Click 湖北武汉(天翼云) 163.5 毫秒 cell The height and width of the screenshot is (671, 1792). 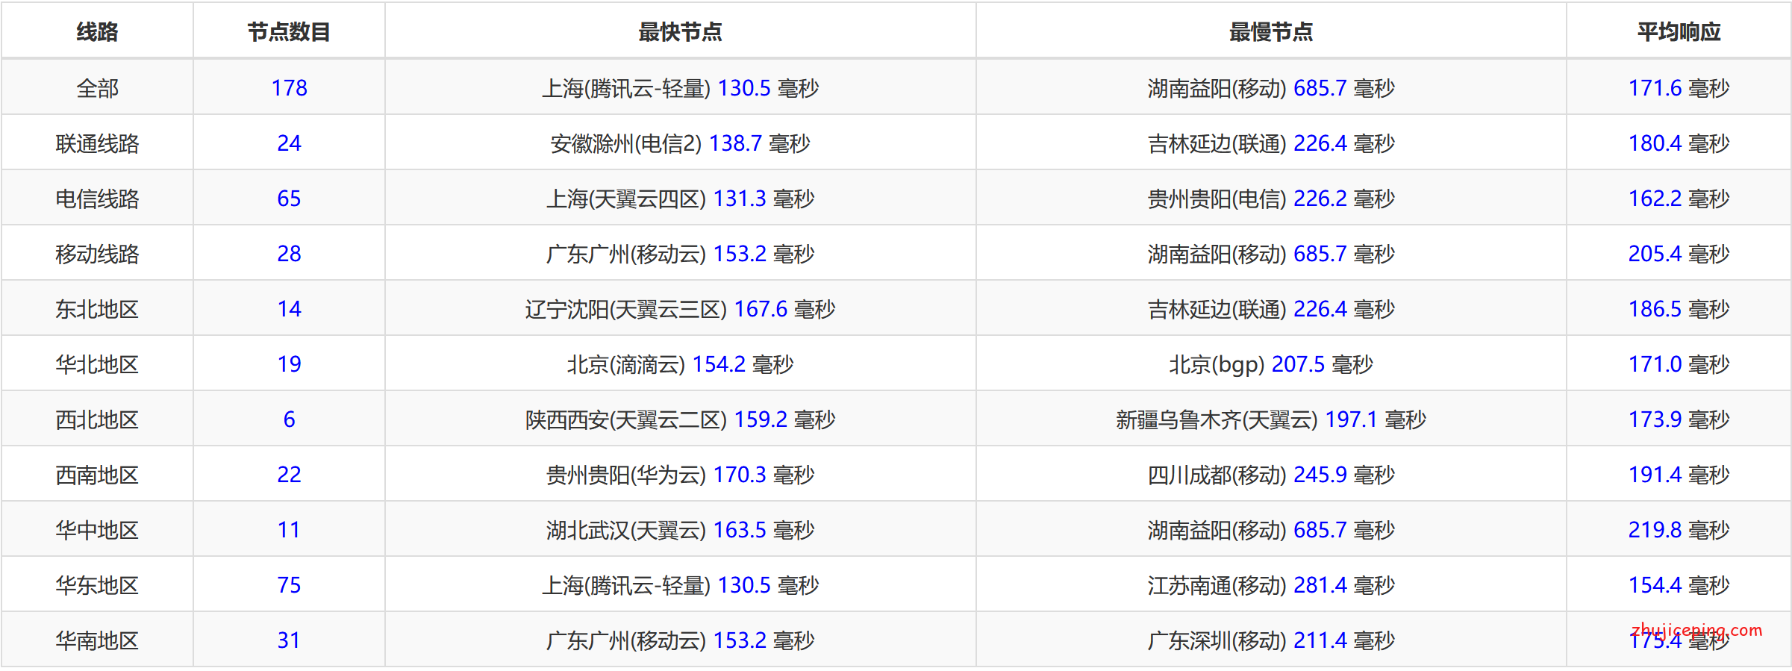point(680,530)
